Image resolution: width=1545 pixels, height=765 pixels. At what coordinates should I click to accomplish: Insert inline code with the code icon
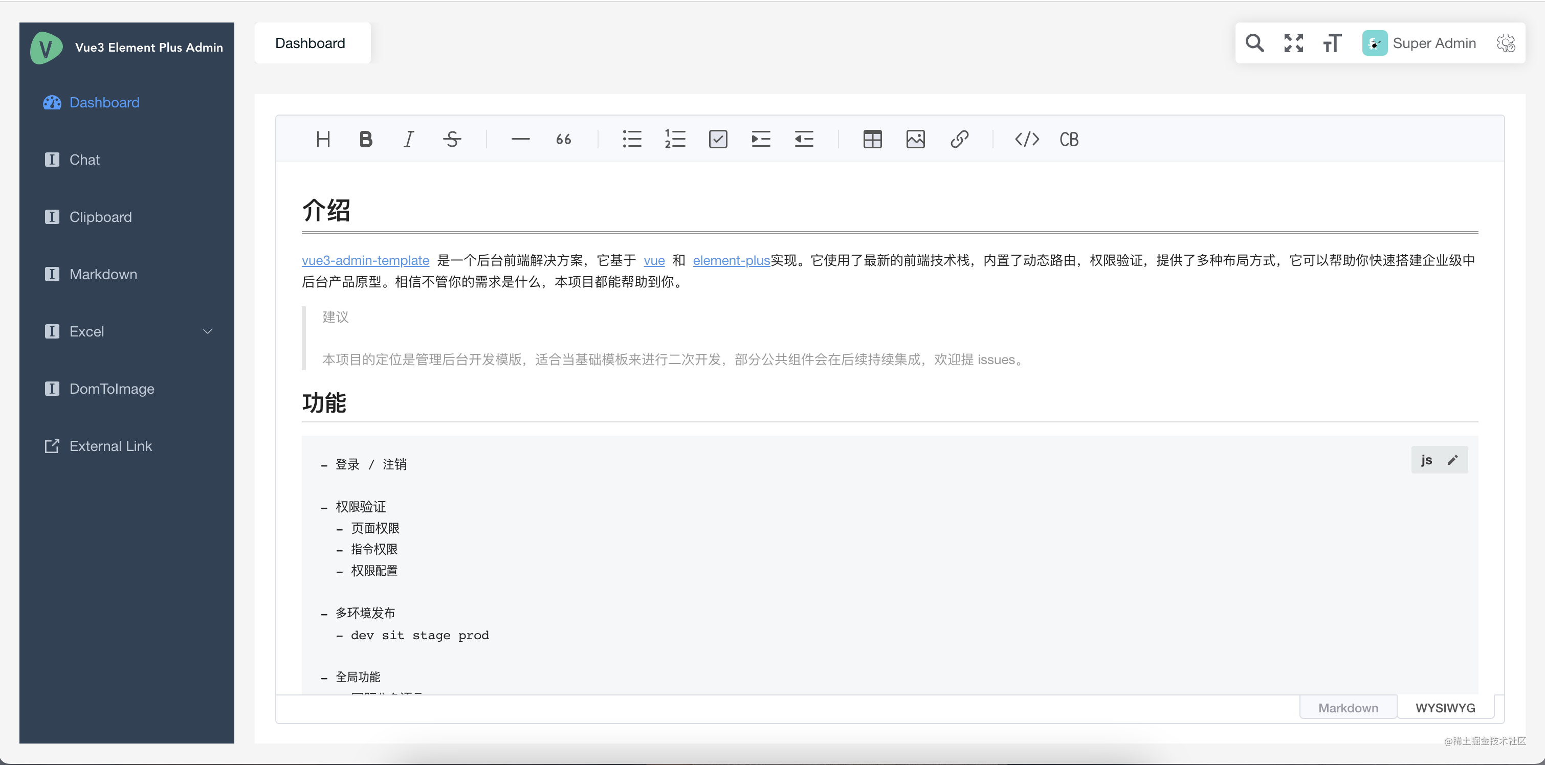point(1027,139)
